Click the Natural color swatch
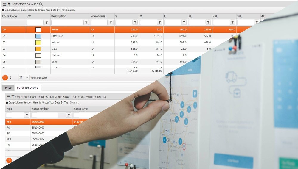The height and width of the screenshot is (169, 298). [38, 55]
